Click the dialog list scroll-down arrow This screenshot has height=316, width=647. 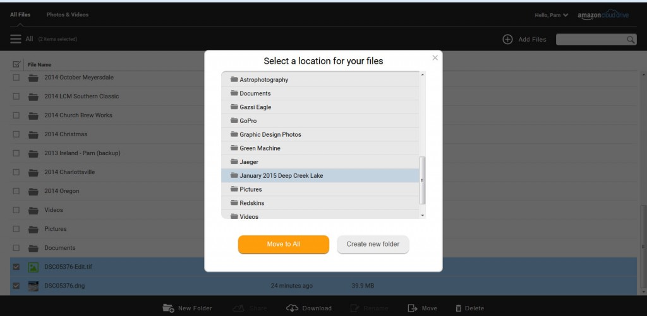click(x=422, y=216)
